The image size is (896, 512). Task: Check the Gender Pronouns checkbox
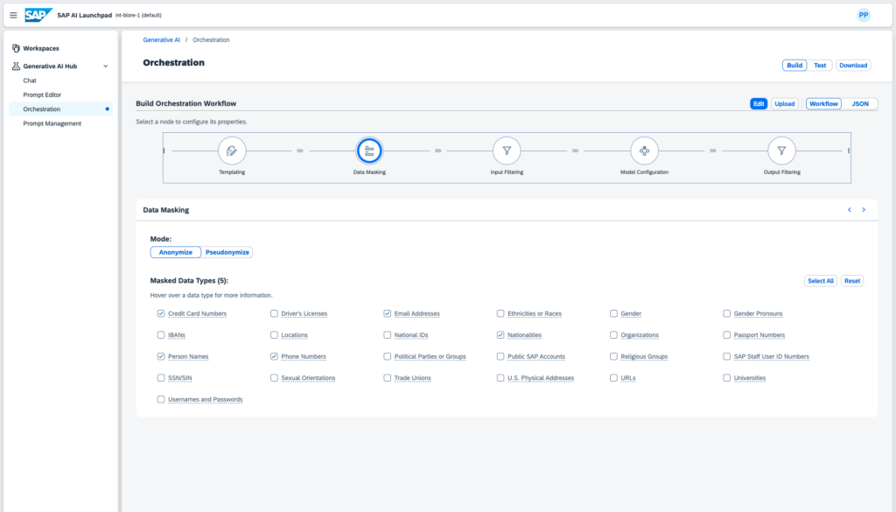coord(727,313)
